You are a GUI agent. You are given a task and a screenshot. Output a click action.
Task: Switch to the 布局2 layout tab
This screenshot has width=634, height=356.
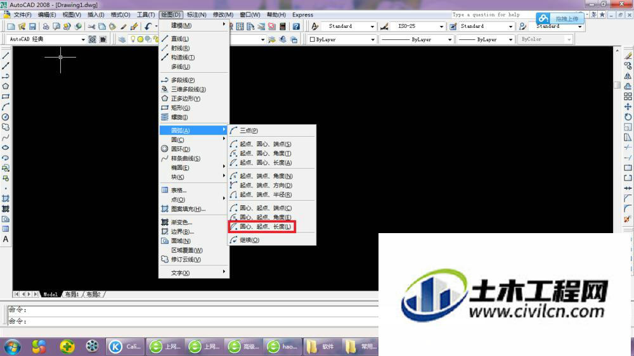click(x=93, y=295)
